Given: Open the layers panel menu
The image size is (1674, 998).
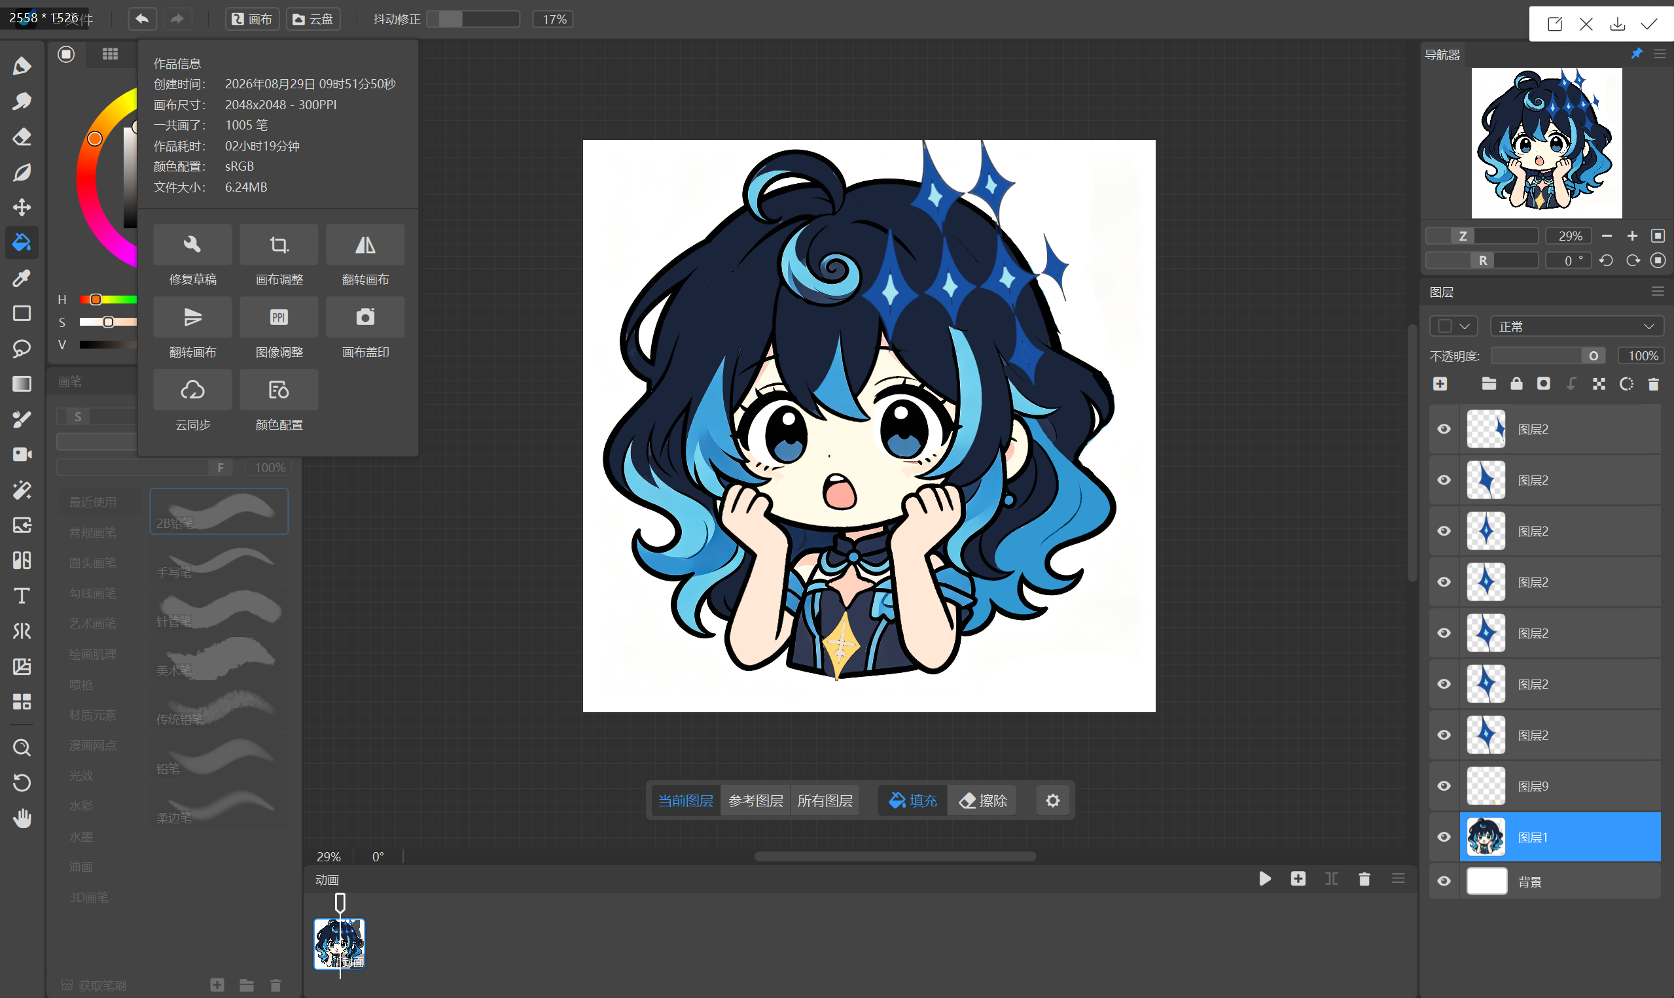Looking at the screenshot, I should (1658, 291).
